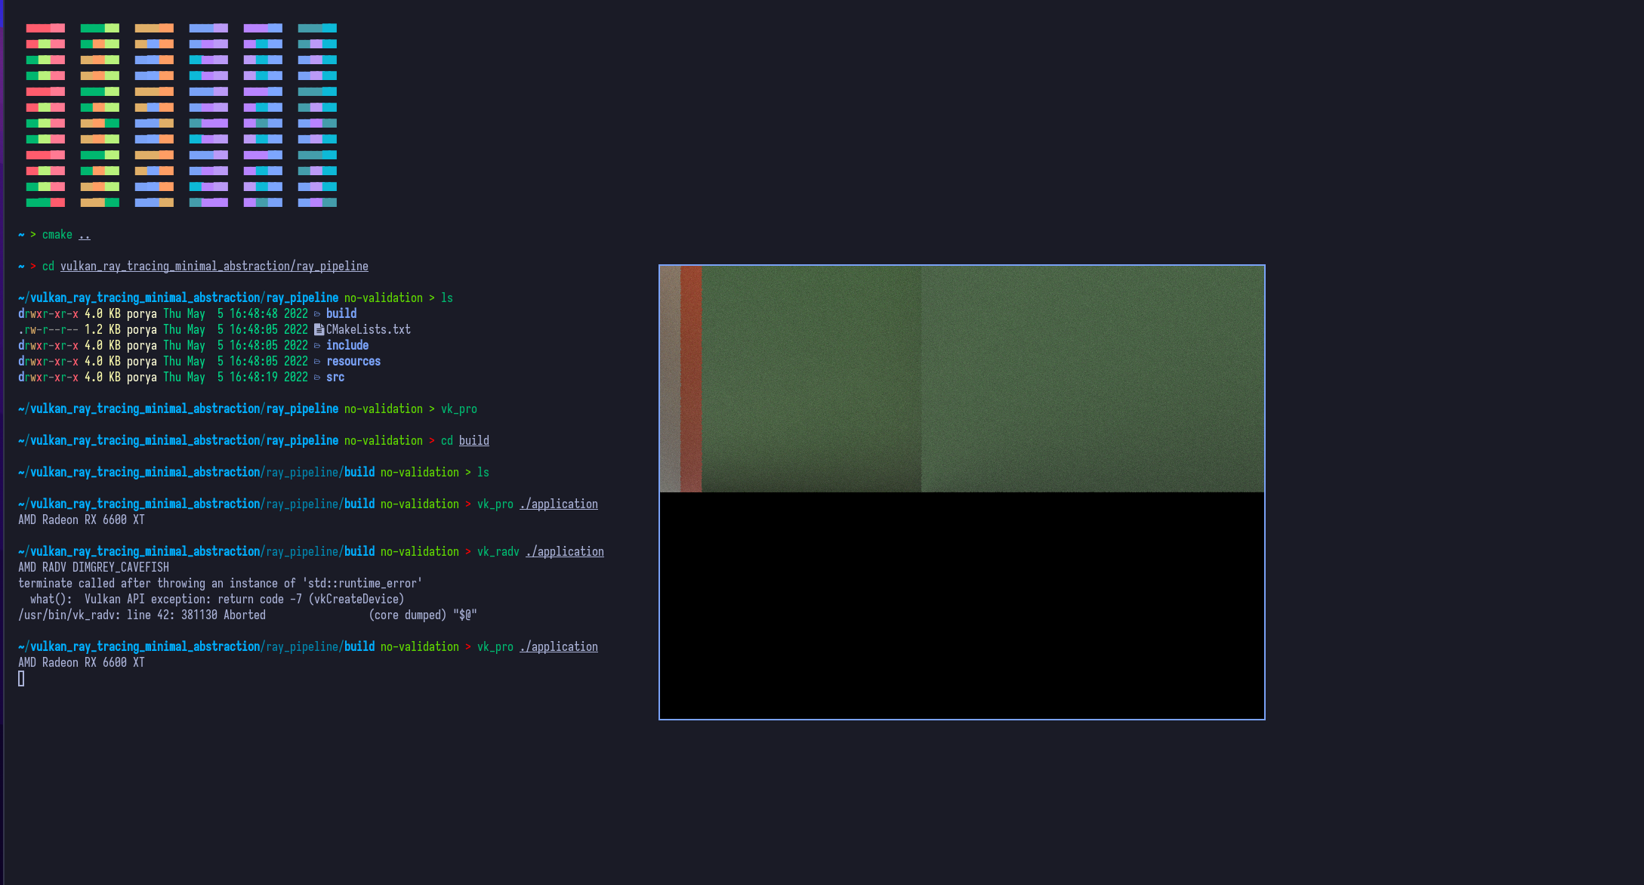The image size is (1644, 885).
Task: Click the src directory name in ls output
Action: coord(335,377)
